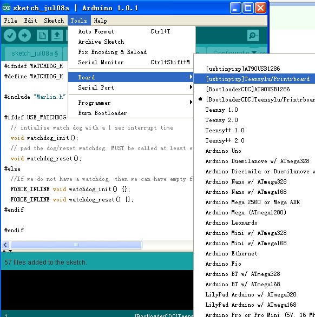Click the '57 files added to the sketch' status
Screen dimensions: 315x317
(x=45, y=262)
